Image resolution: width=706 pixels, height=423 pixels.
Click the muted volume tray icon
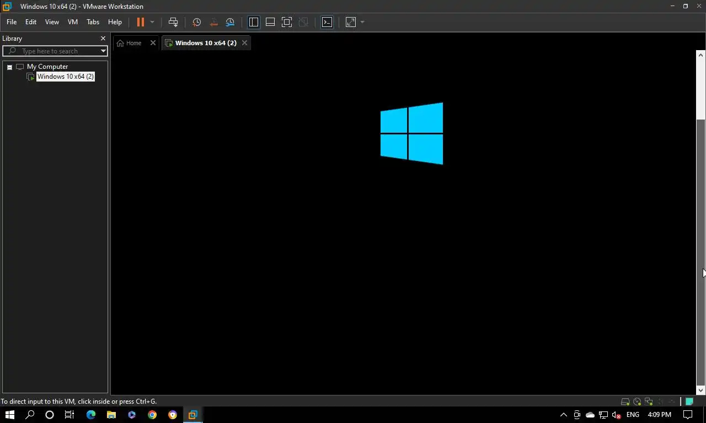tap(617, 415)
